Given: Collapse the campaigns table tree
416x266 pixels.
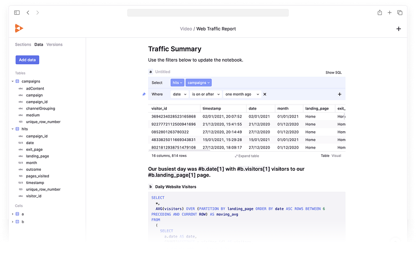Looking at the screenshot, I should (12, 81).
